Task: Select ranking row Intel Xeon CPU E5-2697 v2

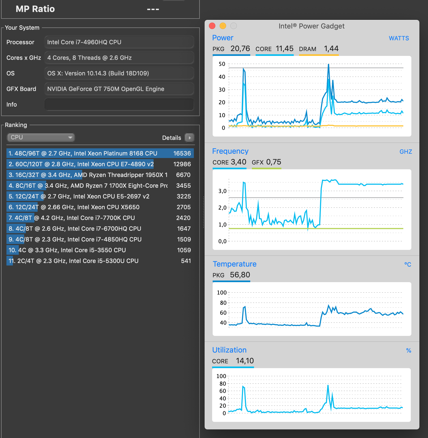Action: (x=100, y=196)
